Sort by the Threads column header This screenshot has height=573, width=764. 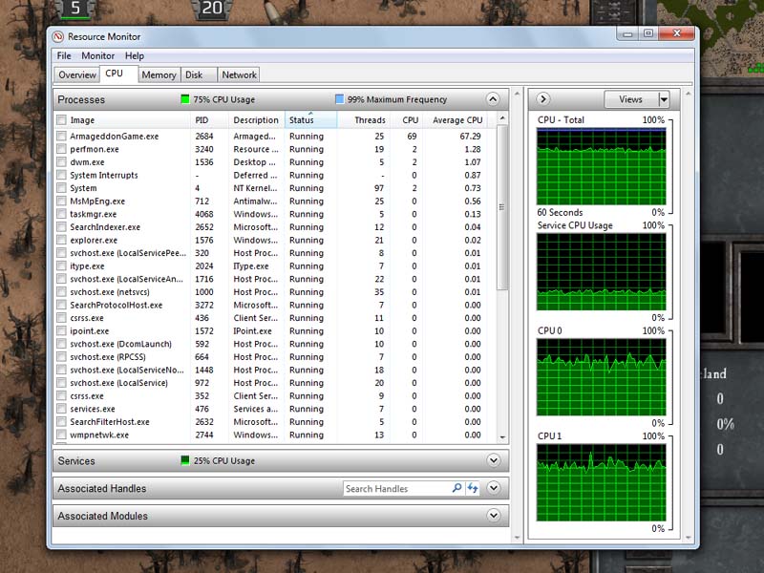[364, 120]
